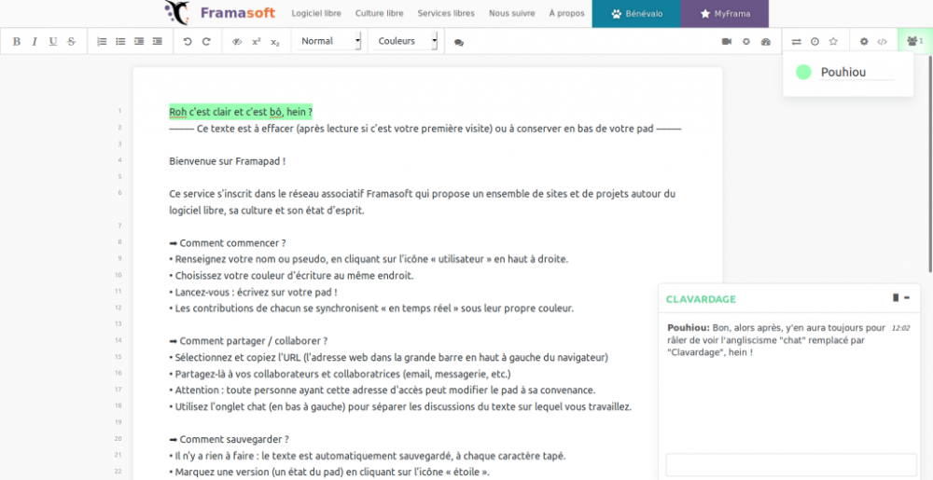Screen dimensions: 933x480
Task: Click the line "Utilisez l'onglet chat"
Action: pos(400,407)
